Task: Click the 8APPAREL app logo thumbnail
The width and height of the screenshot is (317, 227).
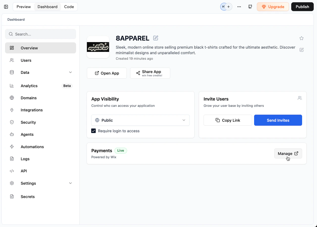Action: pos(98,47)
